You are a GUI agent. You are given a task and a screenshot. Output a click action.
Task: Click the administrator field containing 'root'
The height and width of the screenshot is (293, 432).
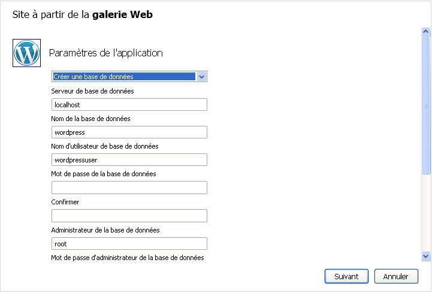click(x=129, y=244)
